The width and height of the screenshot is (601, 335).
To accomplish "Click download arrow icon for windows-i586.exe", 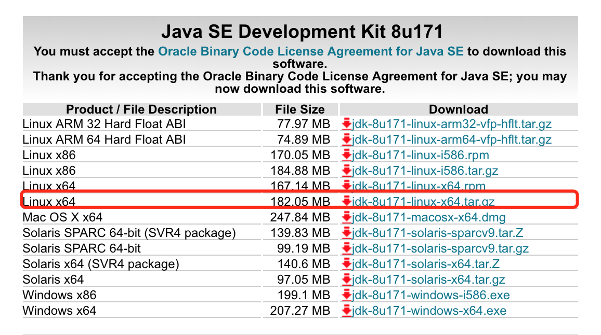I will coord(346,295).
